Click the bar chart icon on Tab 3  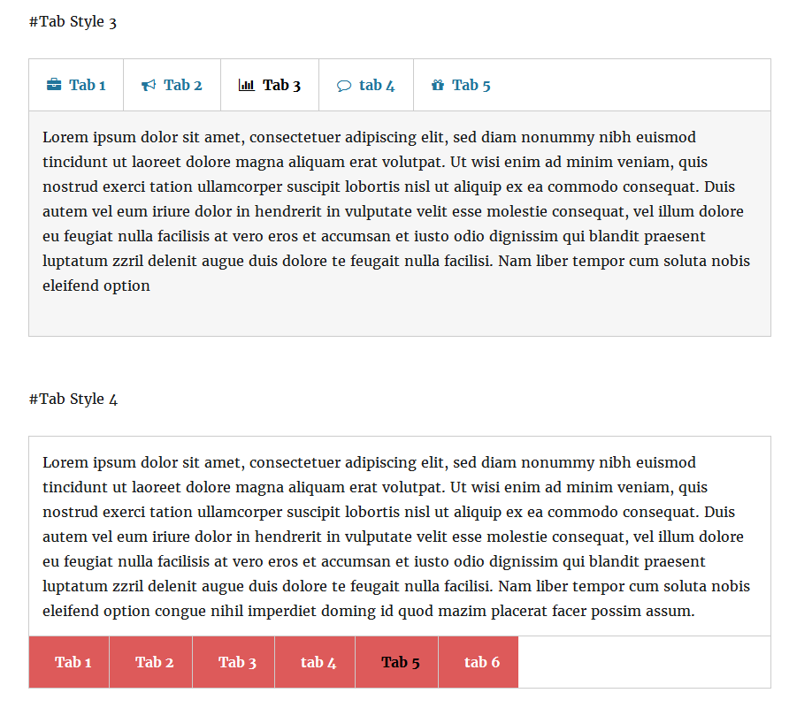tap(247, 85)
